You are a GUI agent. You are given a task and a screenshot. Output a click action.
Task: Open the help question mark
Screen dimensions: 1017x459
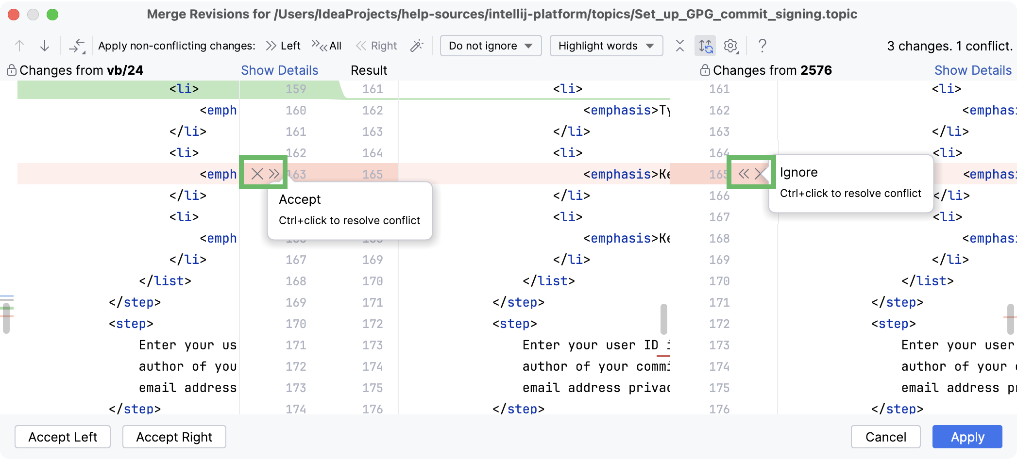coord(762,46)
